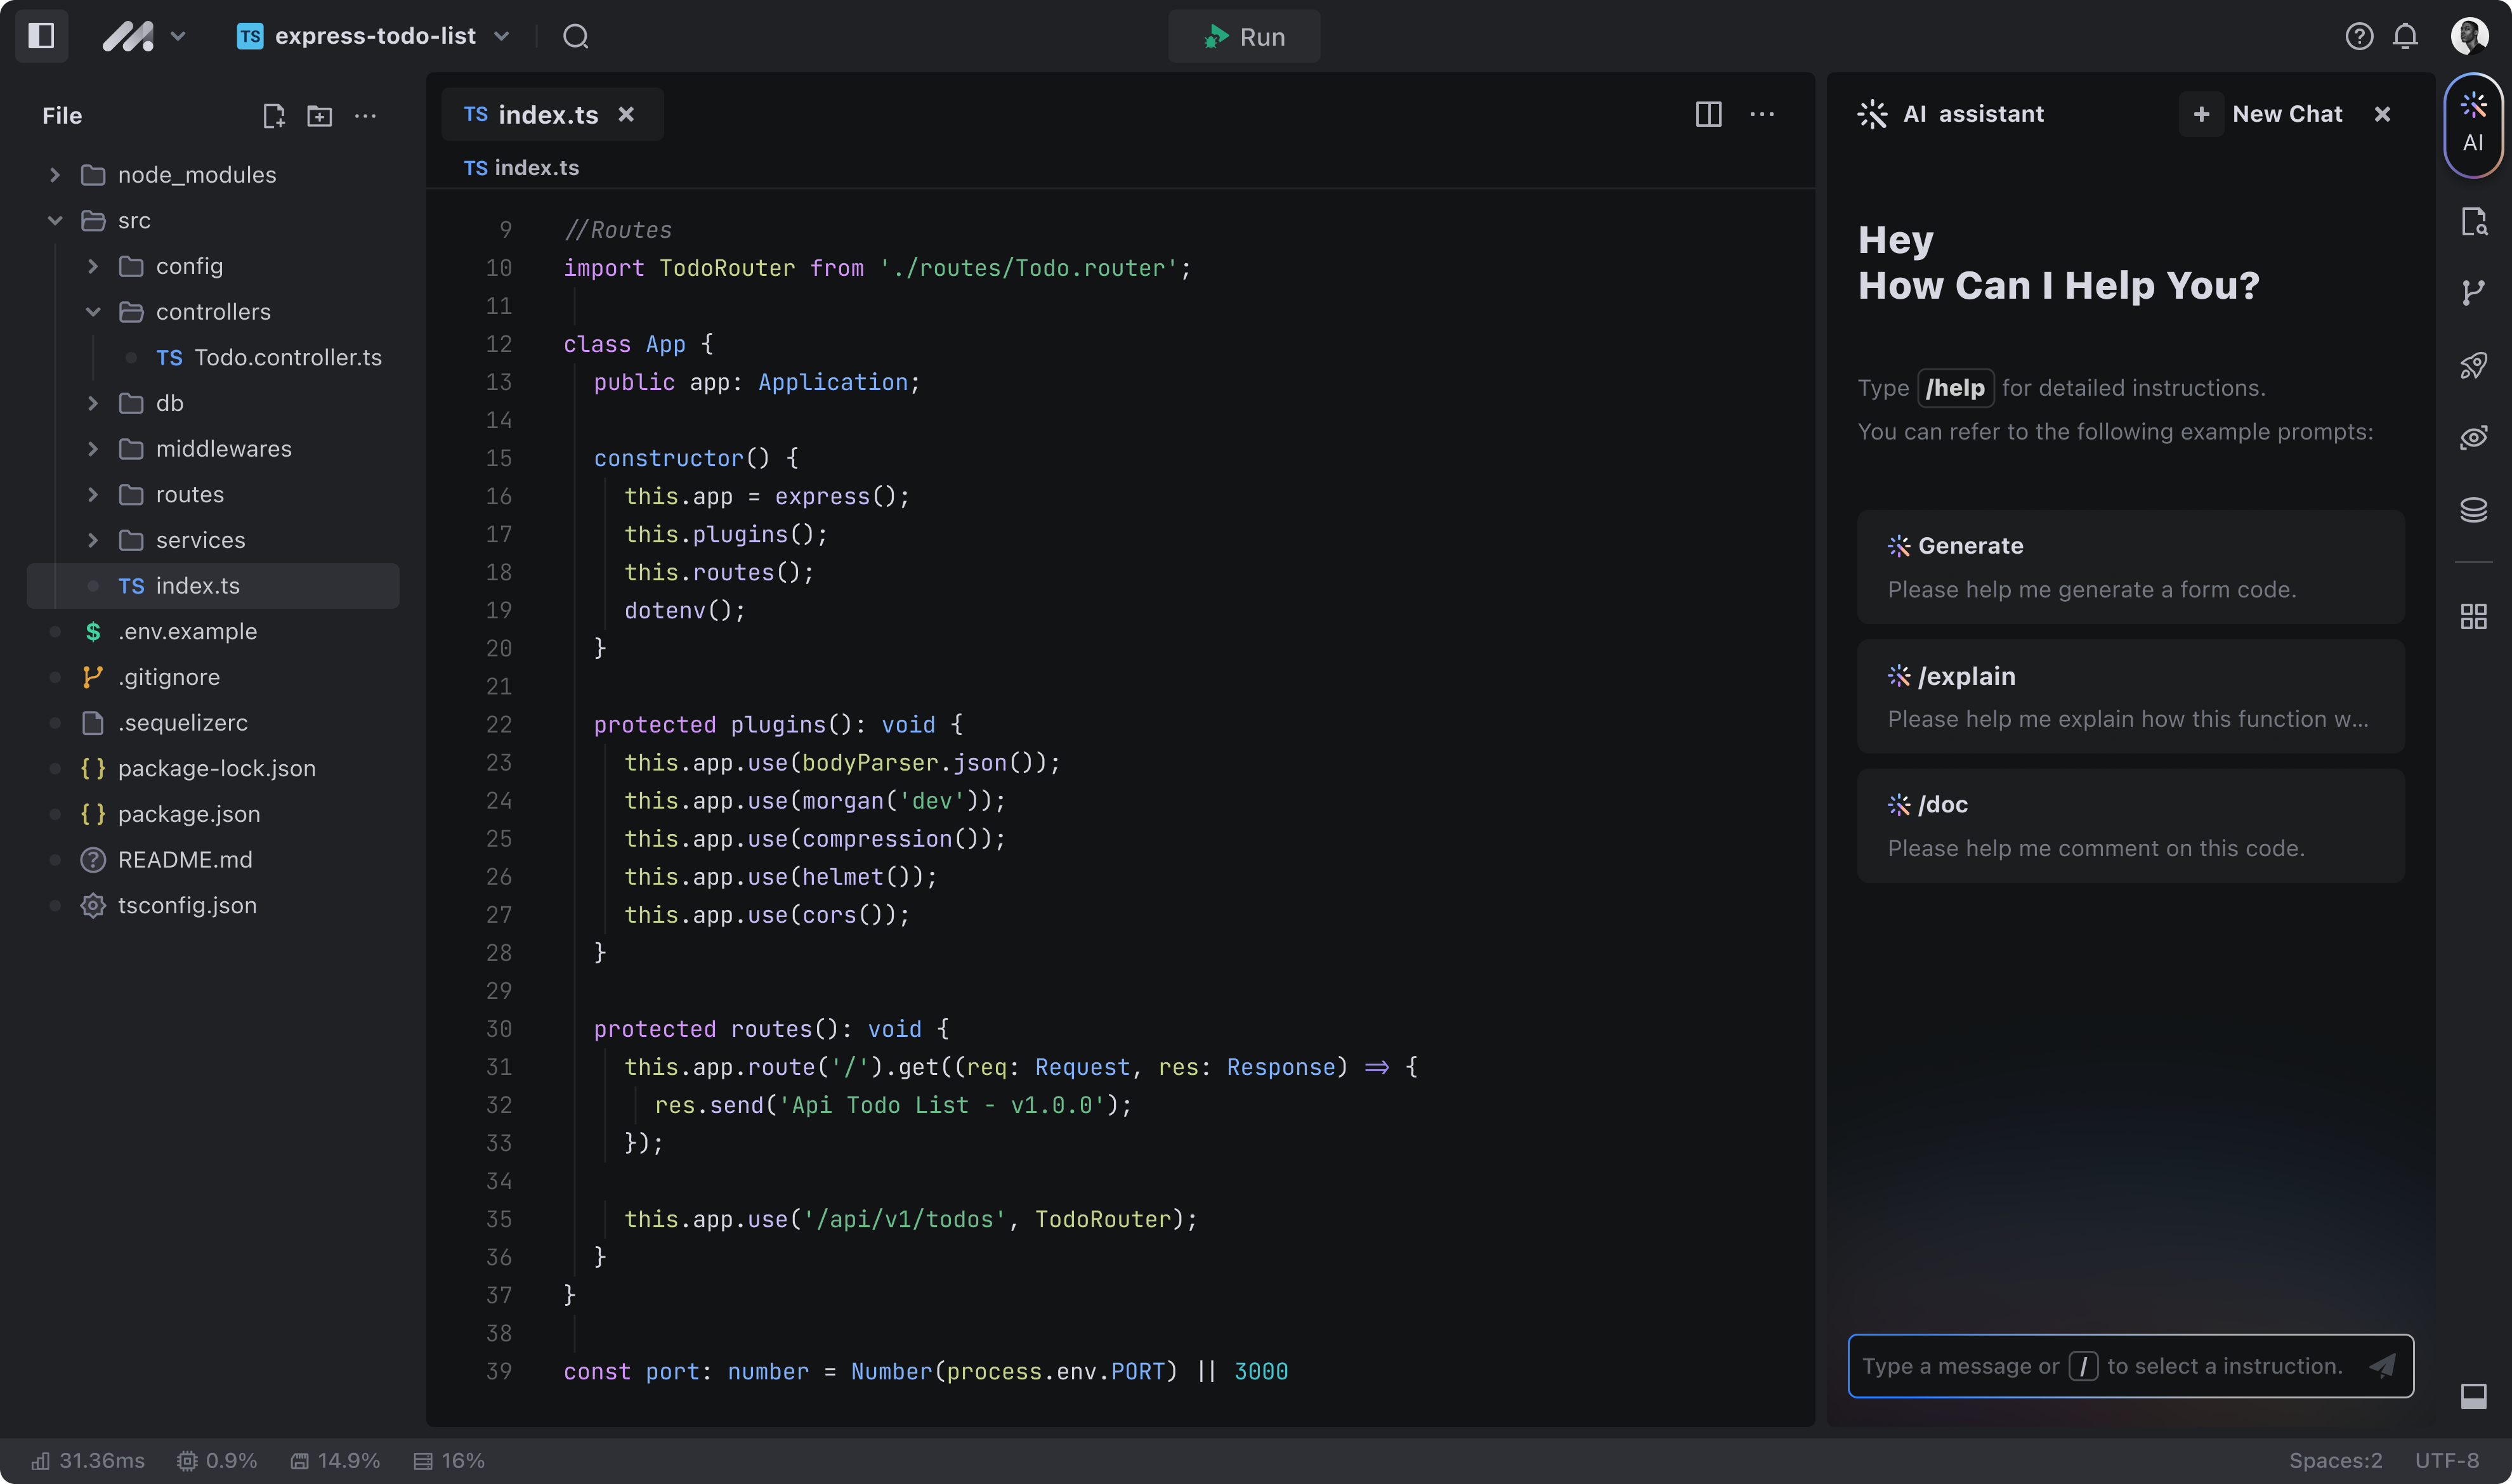Expand the db folder
The height and width of the screenshot is (1484, 2512).
pyautogui.click(x=93, y=403)
